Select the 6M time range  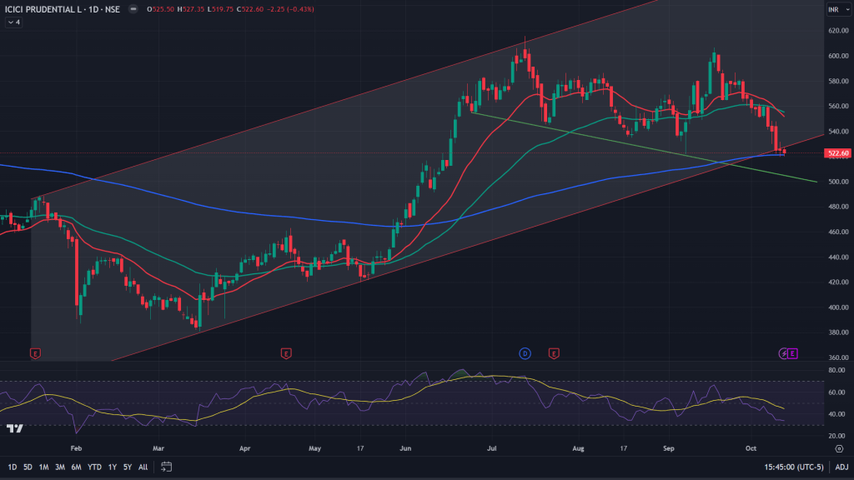point(76,467)
